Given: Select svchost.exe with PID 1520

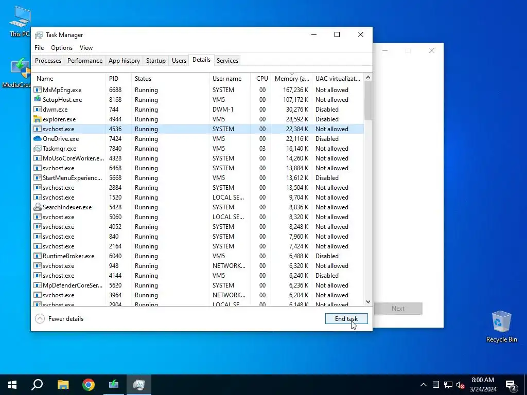Looking at the screenshot, I should point(198,197).
